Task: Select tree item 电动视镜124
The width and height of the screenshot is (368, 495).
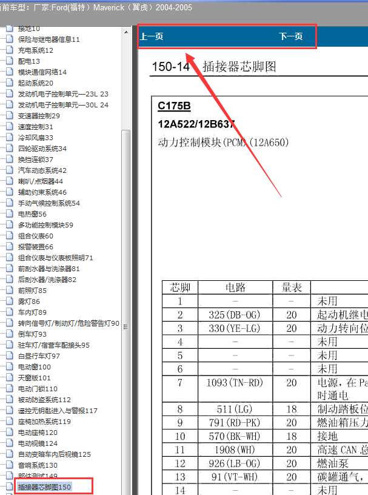Action: click(x=38, y=443)
